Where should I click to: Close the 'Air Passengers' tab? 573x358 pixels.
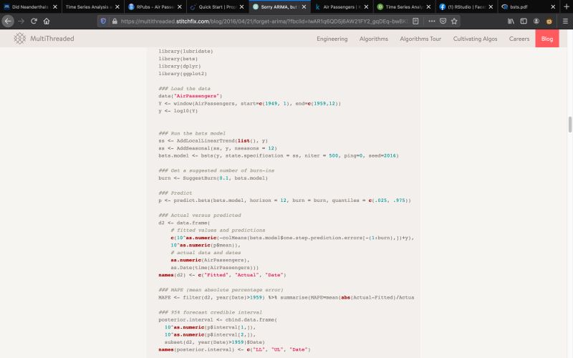point(366,6)
